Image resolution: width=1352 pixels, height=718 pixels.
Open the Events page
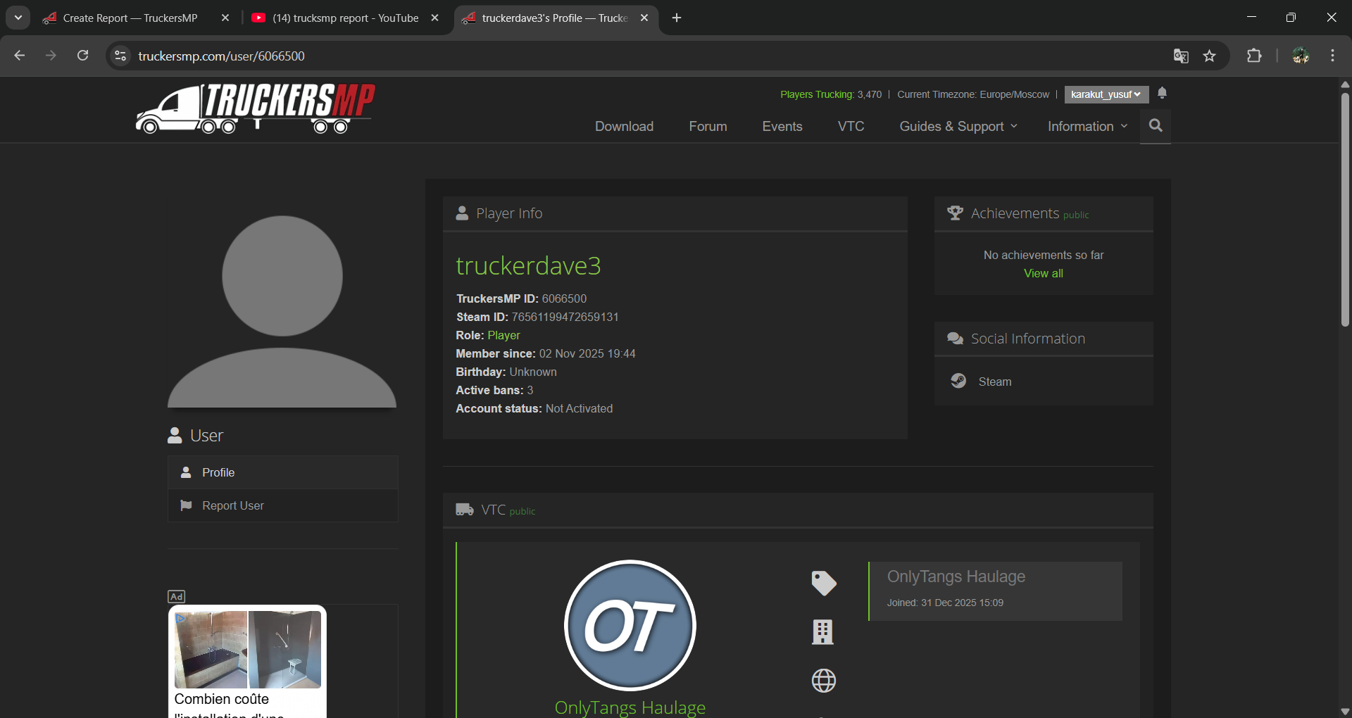tap(782, 126)
